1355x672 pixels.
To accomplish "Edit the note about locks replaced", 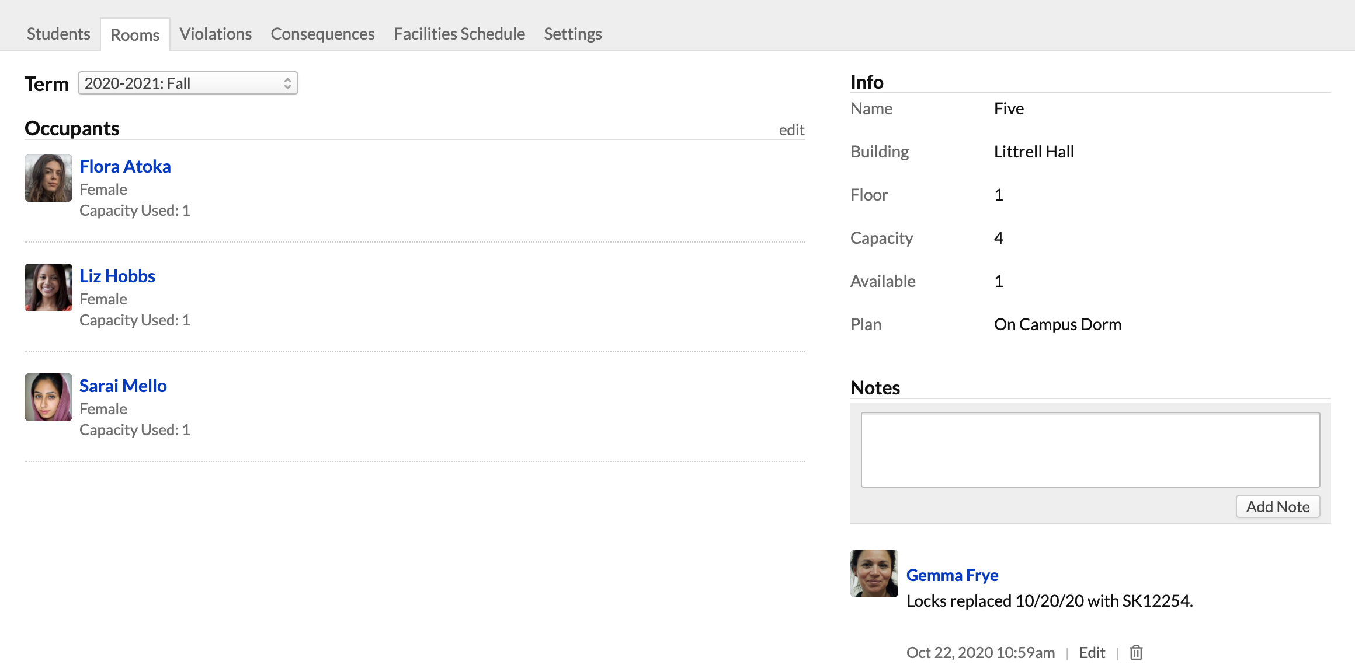I will tap(1092, 652).
